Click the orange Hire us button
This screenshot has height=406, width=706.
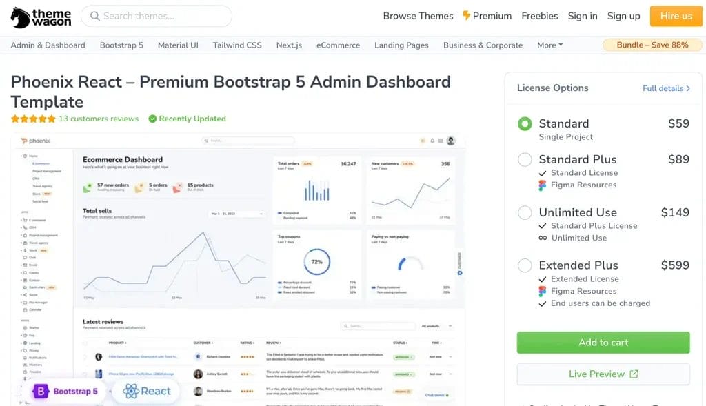[676, 17]
